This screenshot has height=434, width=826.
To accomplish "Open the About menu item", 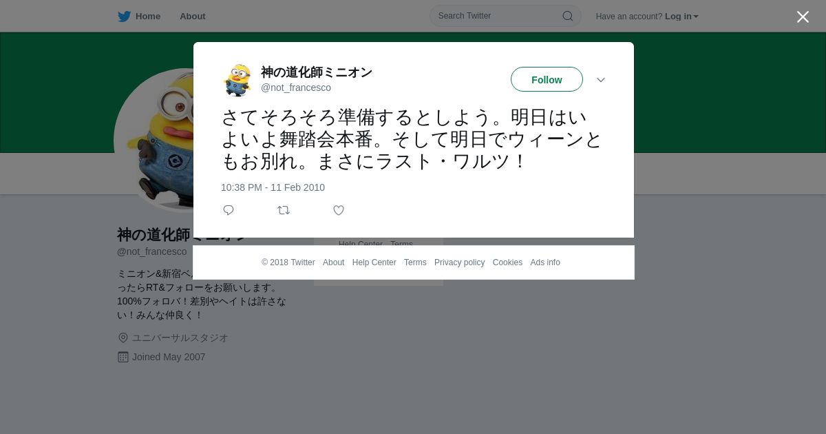I will (193, 16).
